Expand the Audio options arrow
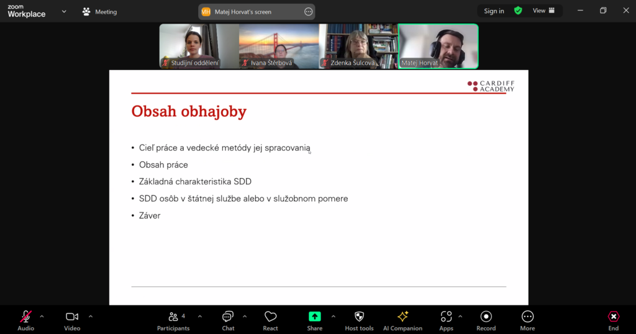636x334 pixels. tap(42, 317)
